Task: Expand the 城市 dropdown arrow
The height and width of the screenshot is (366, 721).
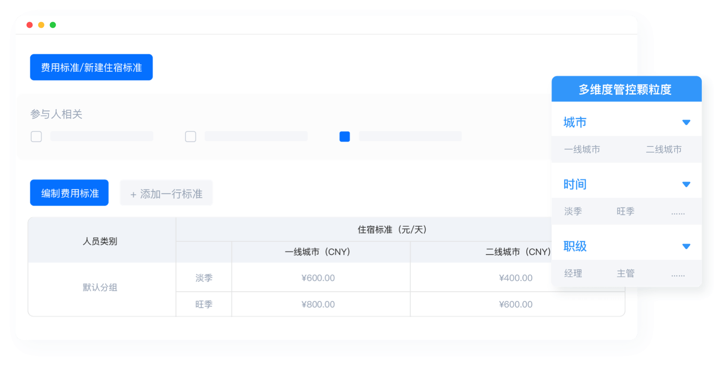Action: click(x=686, y=123)
